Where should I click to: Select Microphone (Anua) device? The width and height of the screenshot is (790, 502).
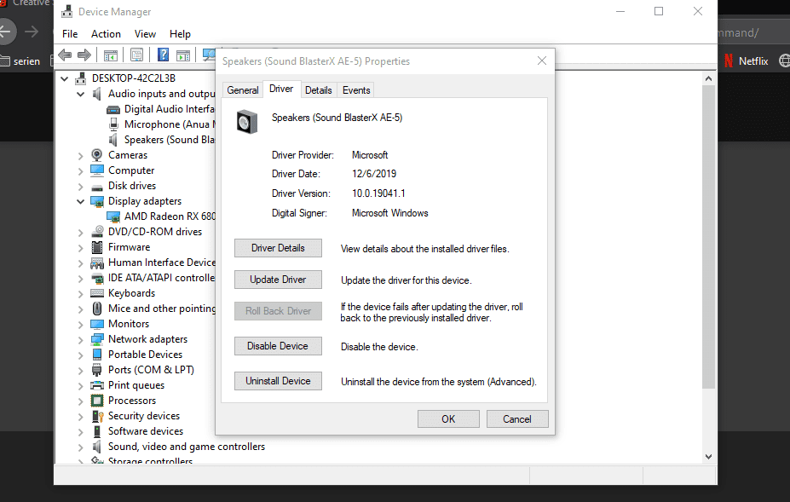[170, 124]
